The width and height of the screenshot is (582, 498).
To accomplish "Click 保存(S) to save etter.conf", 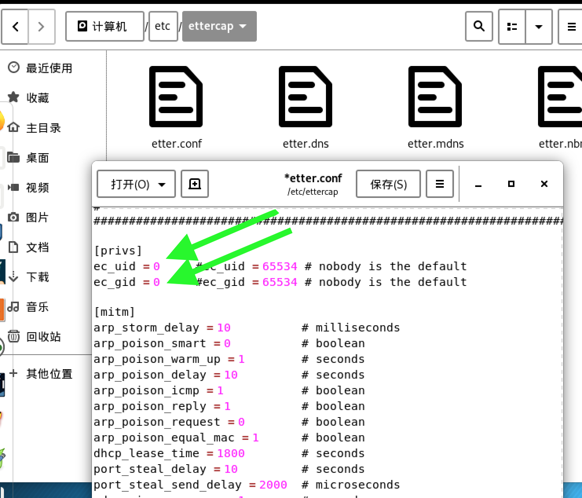I will (388, 184).
